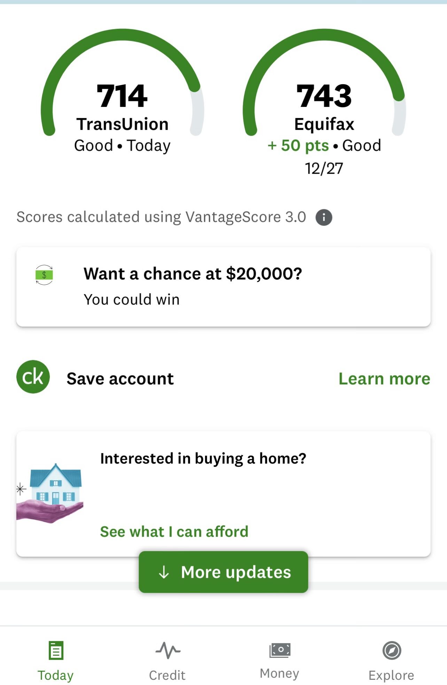
Task: Open the Want a chance at $20,000 card
Action: click(223, 287)
